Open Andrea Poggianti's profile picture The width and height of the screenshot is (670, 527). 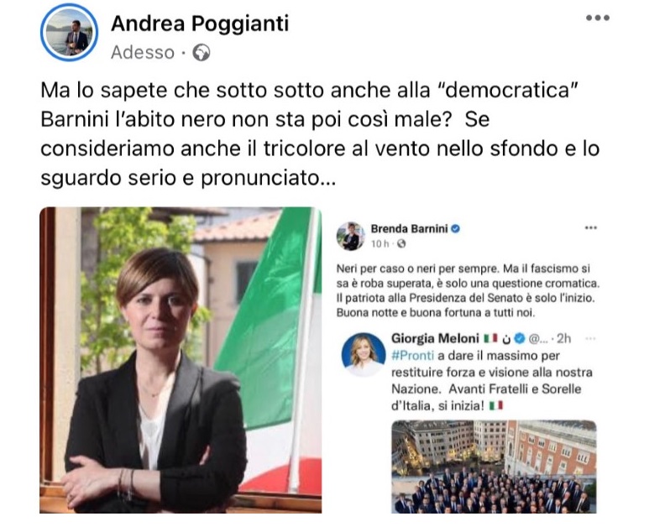(69, 33)
